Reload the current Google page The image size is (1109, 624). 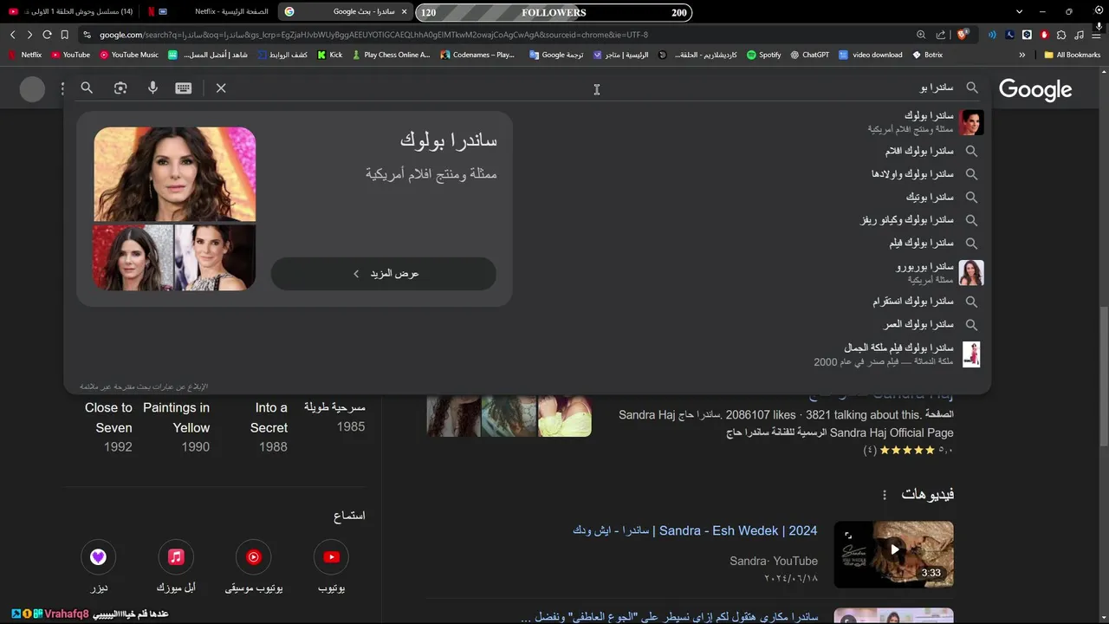pos(47,35)
